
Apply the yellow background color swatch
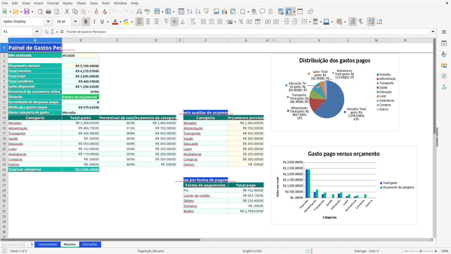(x=126, y=22)
